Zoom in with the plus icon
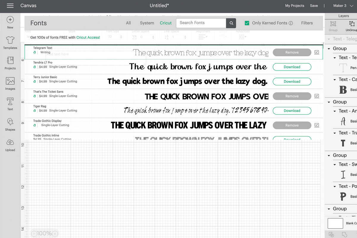 click(x=55, y=234)
